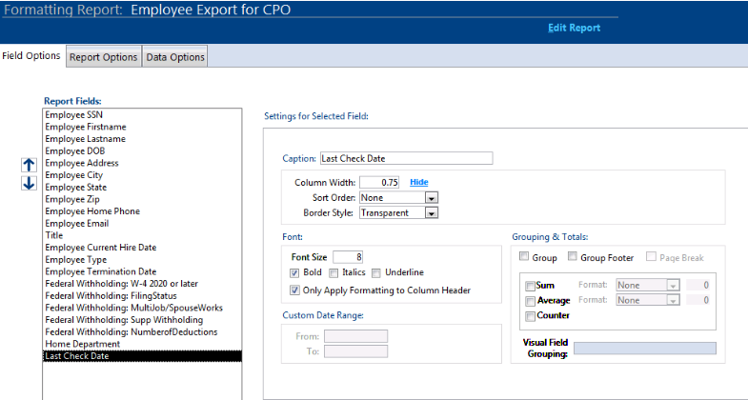Select the highlighted Last Check Date field

pyautogui.click(x=142, y=356)
